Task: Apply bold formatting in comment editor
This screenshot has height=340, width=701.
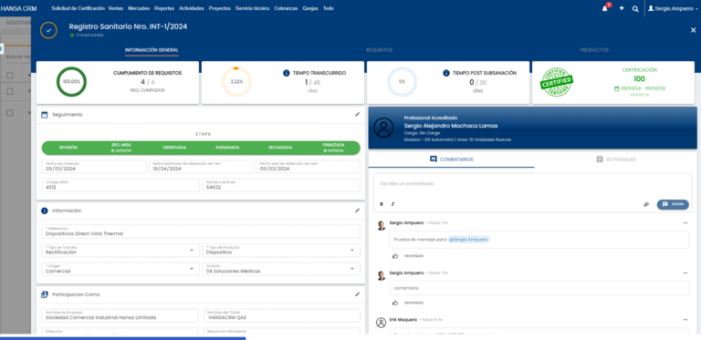Action: click(x=382, y=204)
